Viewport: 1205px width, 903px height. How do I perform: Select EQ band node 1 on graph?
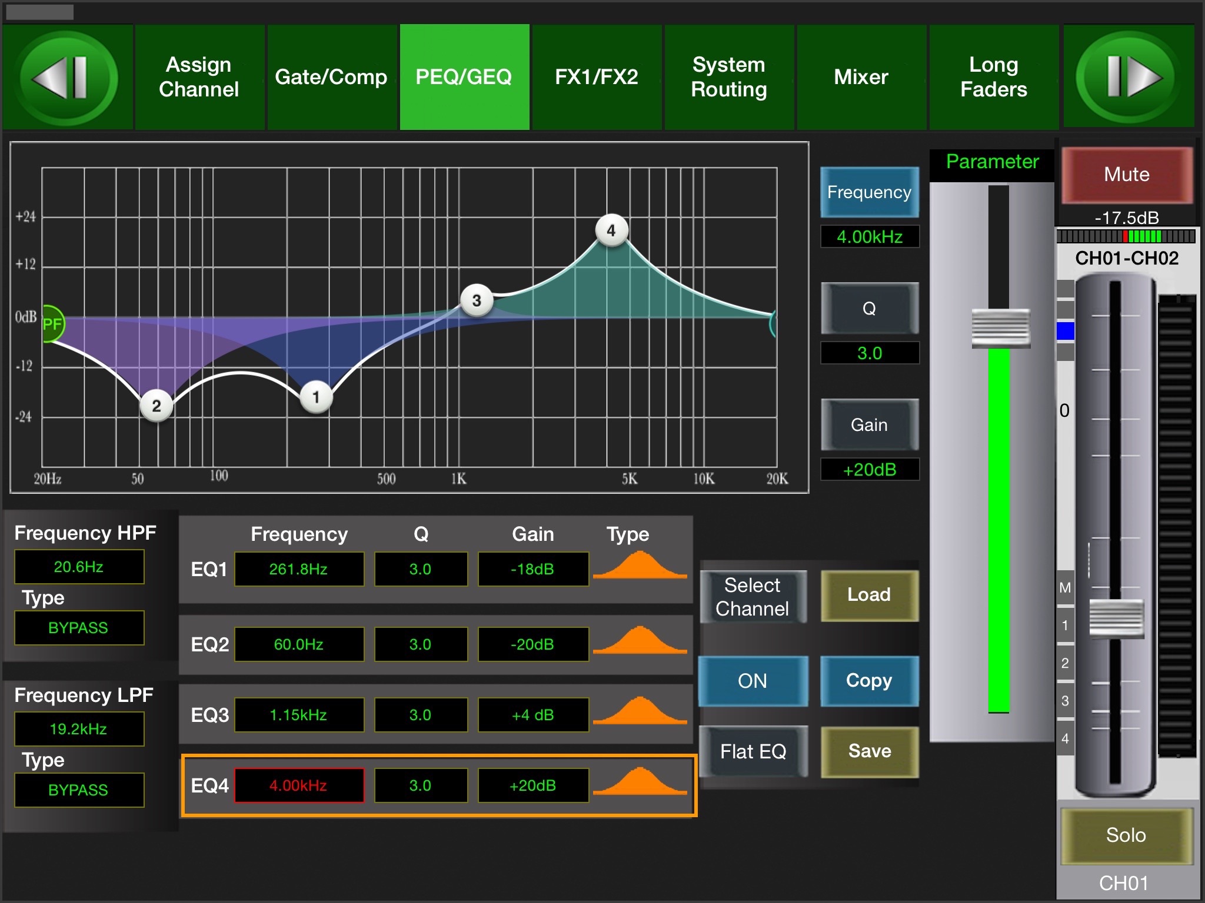tap(316, 397)
